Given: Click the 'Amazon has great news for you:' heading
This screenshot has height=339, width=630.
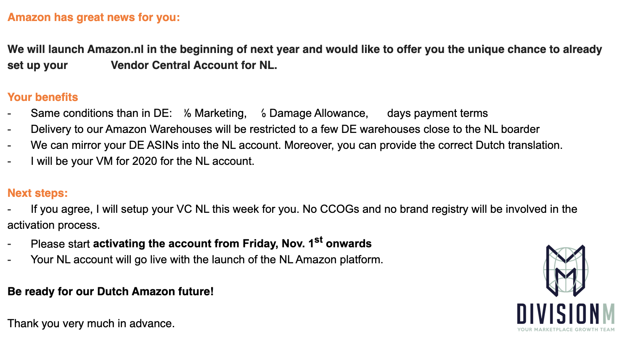Looking at the screenshot, I should click(x=93, y=18).
